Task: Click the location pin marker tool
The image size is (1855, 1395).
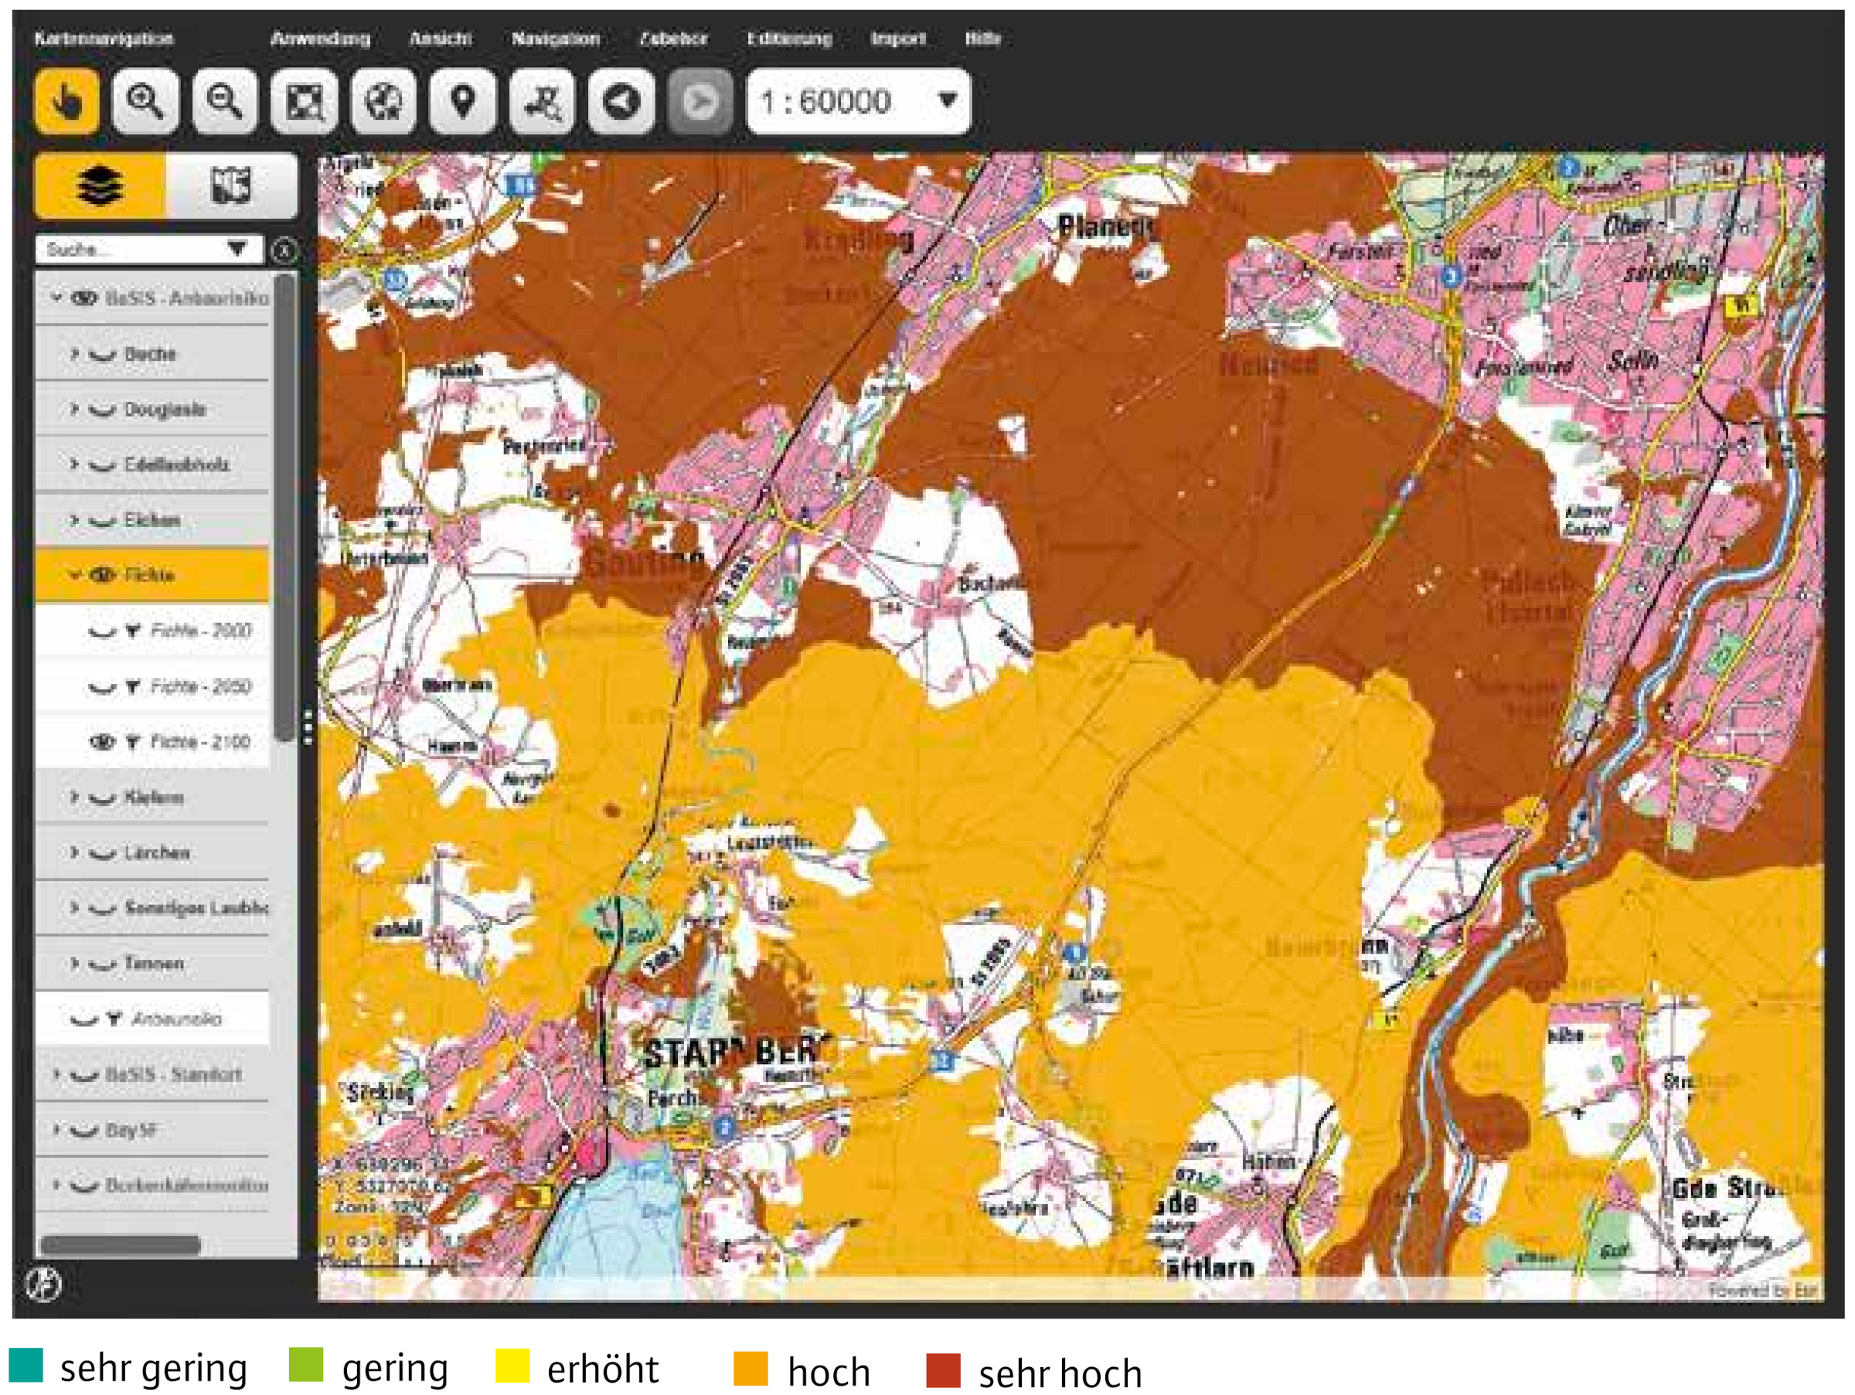Action: [462, 102]
